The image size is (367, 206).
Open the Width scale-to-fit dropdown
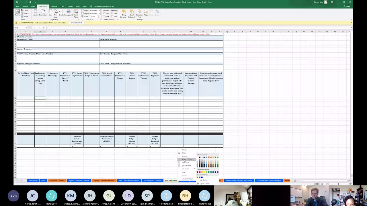(99, 11)
